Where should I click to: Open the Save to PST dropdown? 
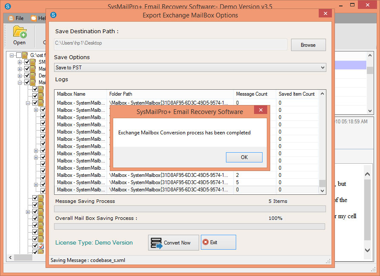tap(190, 67)
